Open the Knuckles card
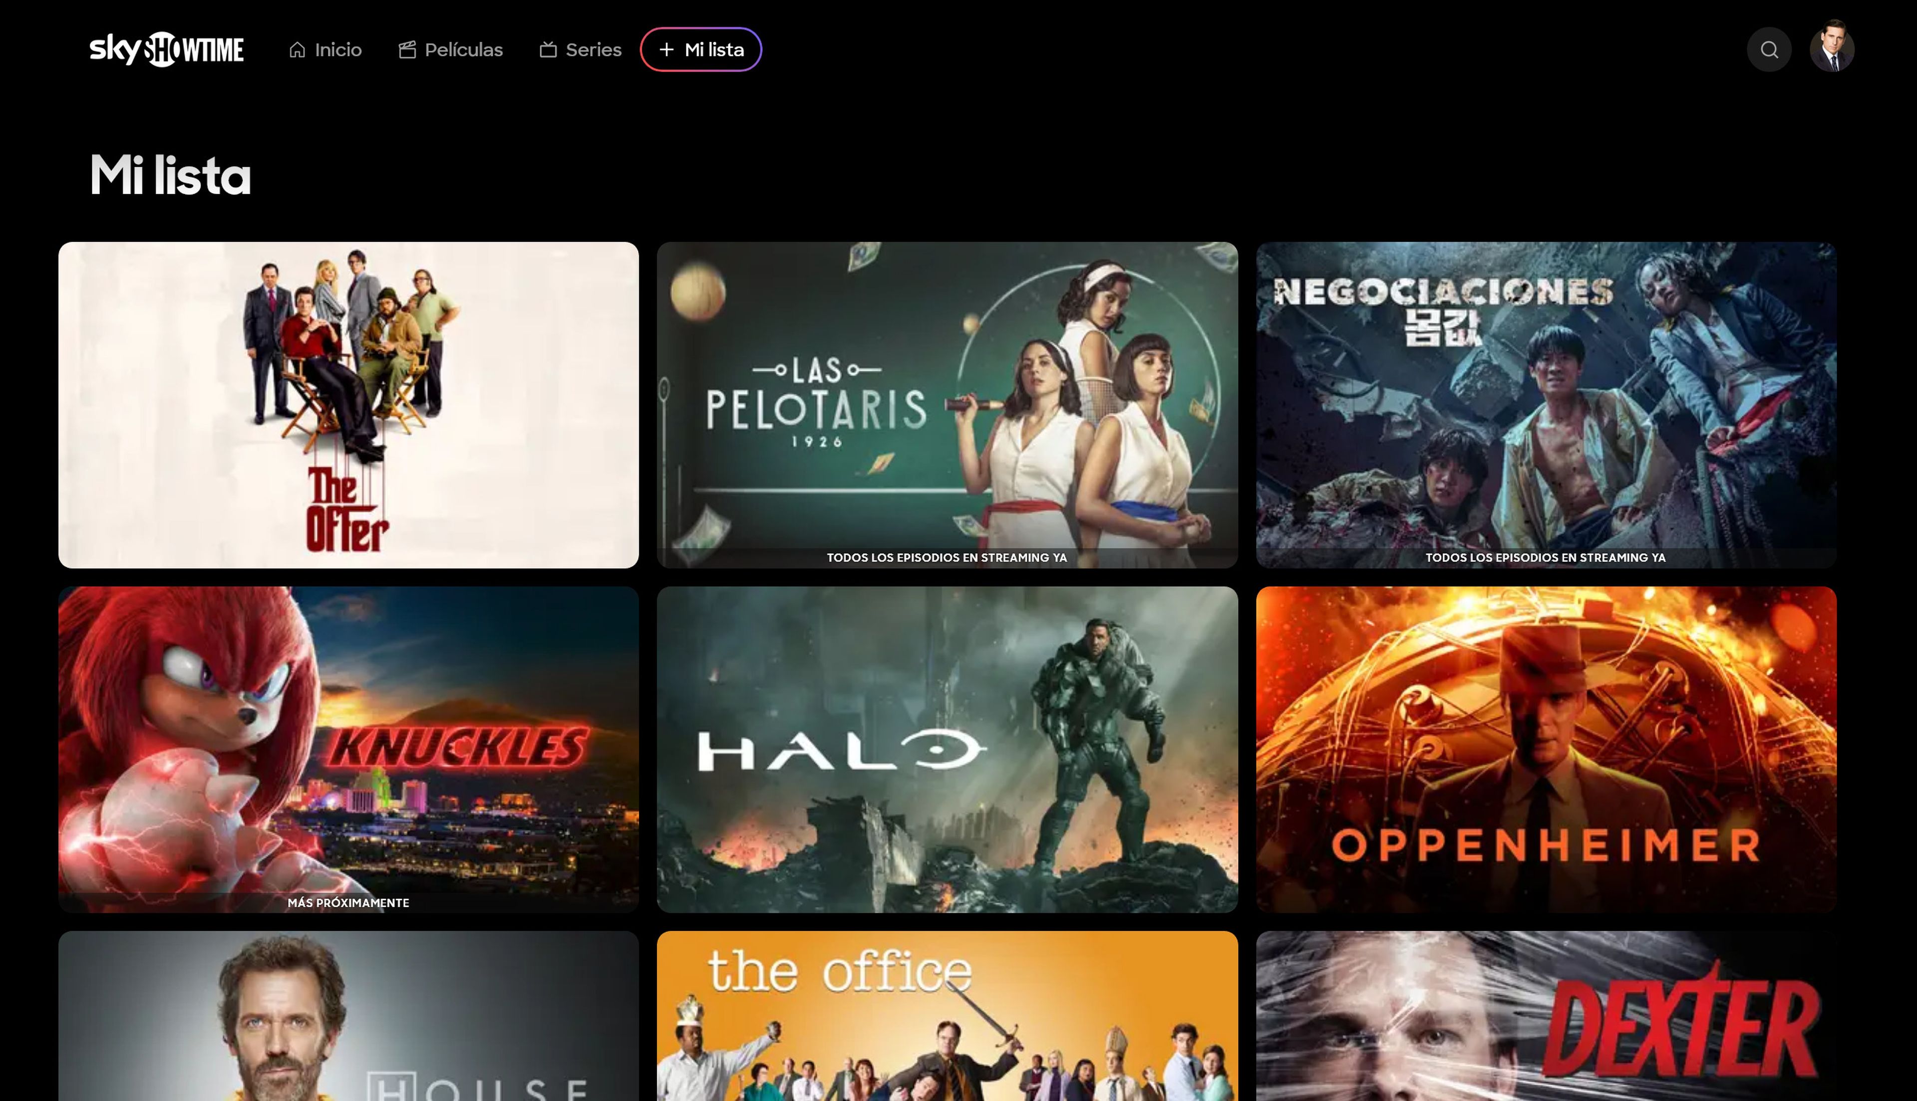Screen dimensions: 1917x1101 (348, 749)
